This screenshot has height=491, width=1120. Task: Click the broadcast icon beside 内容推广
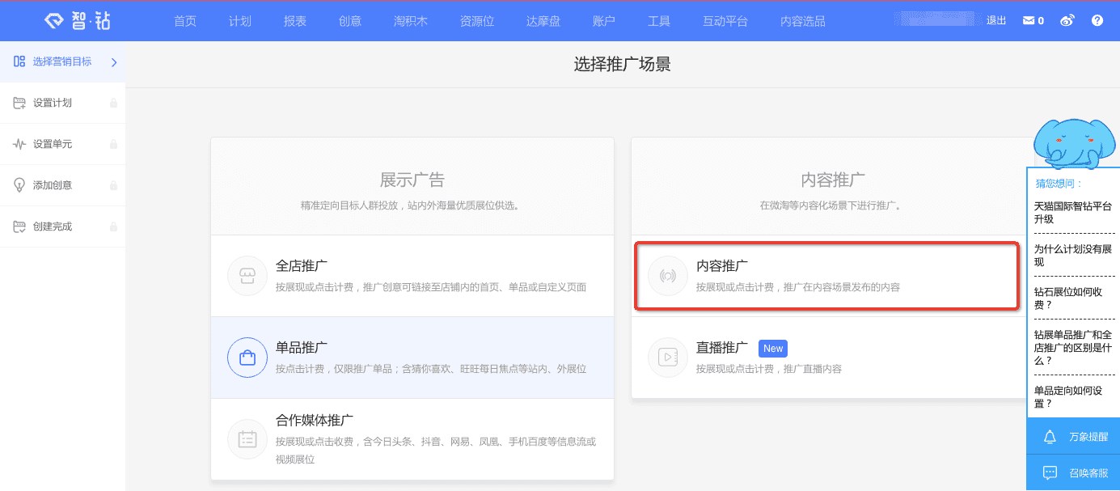(667, 275)
